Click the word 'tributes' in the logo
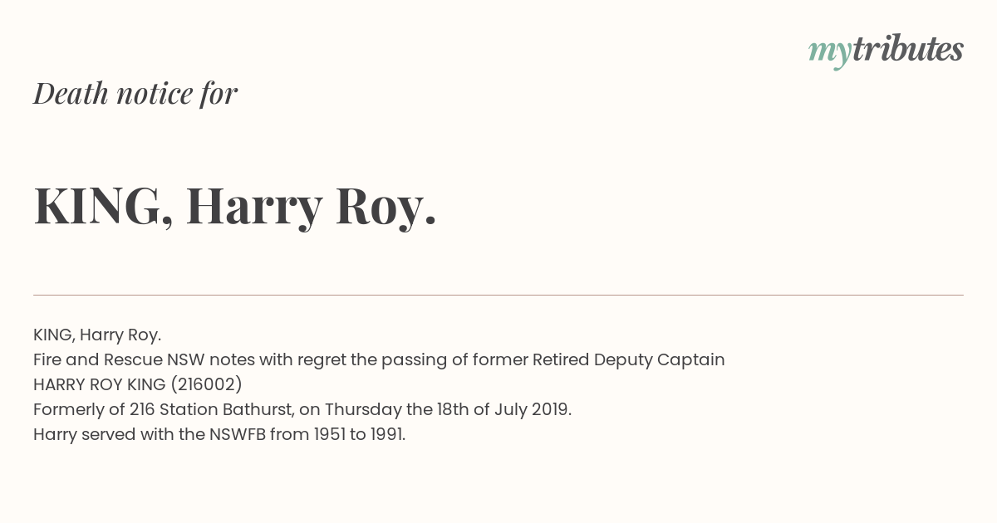This screenshot has width=997, height=523. click(908, 49)
